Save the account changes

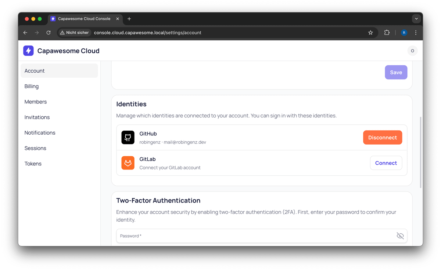[396, 72]
